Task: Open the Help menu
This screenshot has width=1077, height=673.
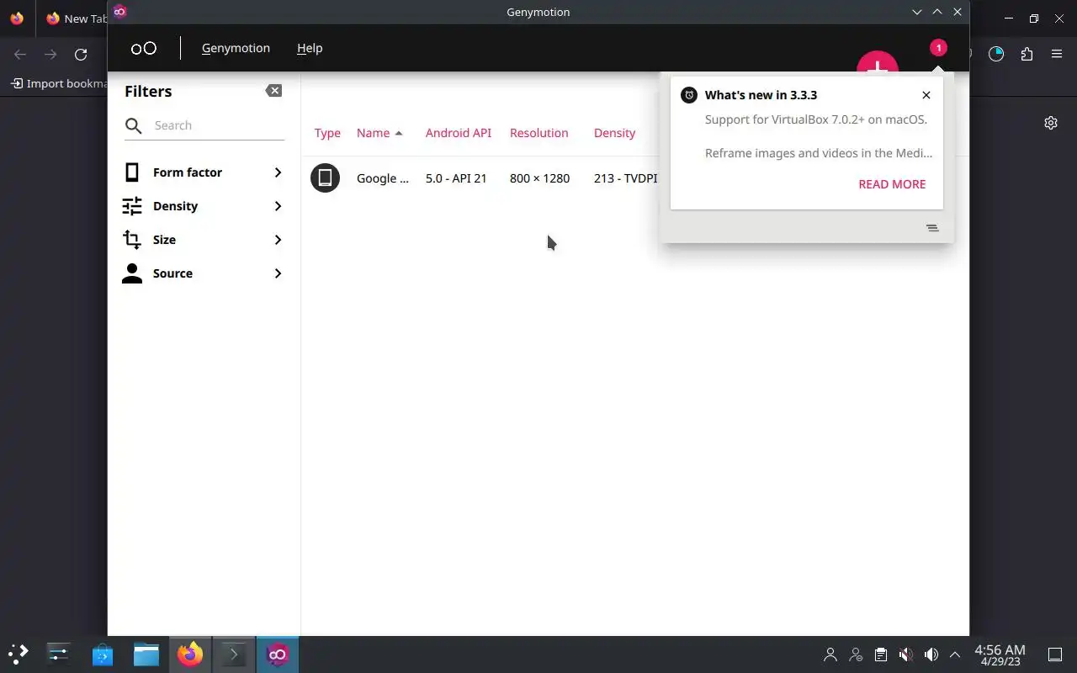Action: point(310,48)
